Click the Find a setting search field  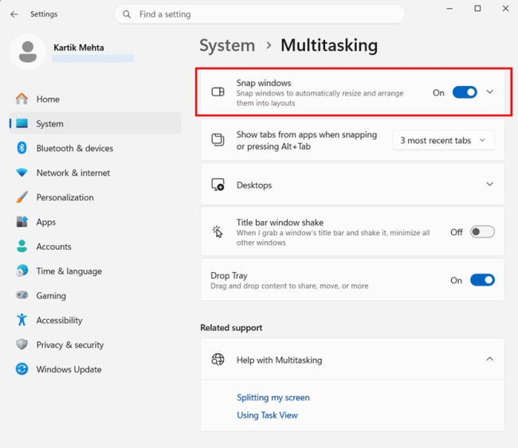click(260, 14)
